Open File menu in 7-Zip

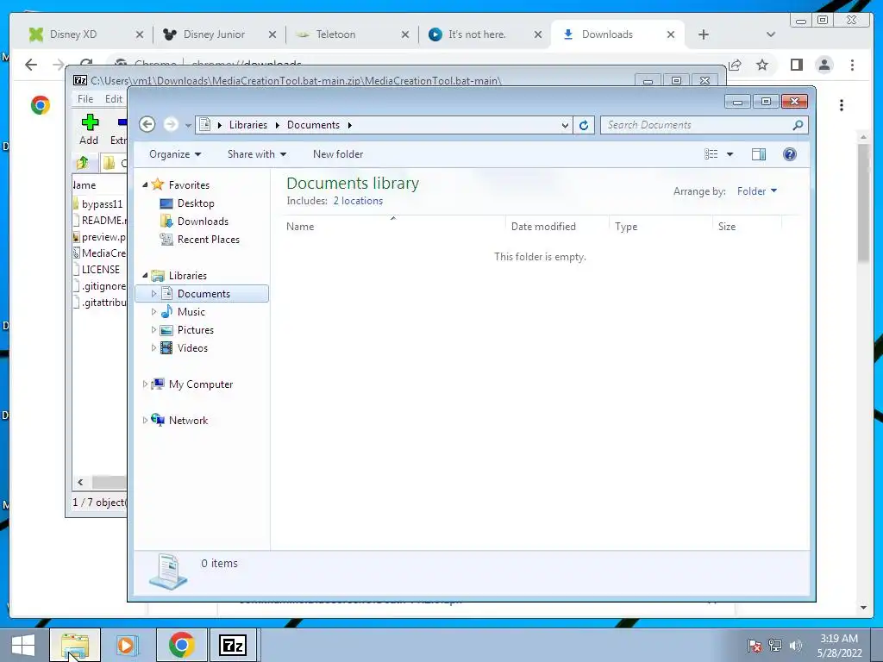pyautogui.click(x=85, y=98)
